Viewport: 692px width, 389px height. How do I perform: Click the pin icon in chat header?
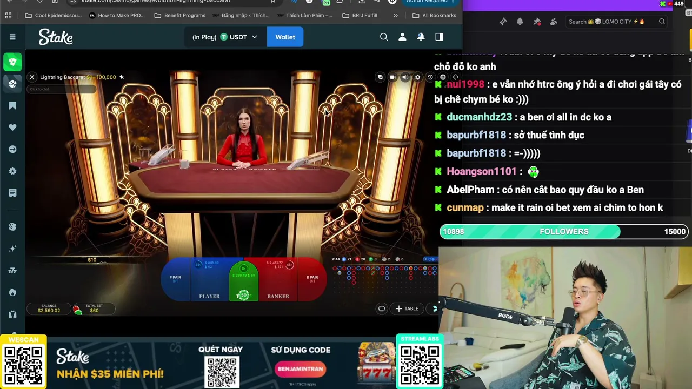pos(537,22)
